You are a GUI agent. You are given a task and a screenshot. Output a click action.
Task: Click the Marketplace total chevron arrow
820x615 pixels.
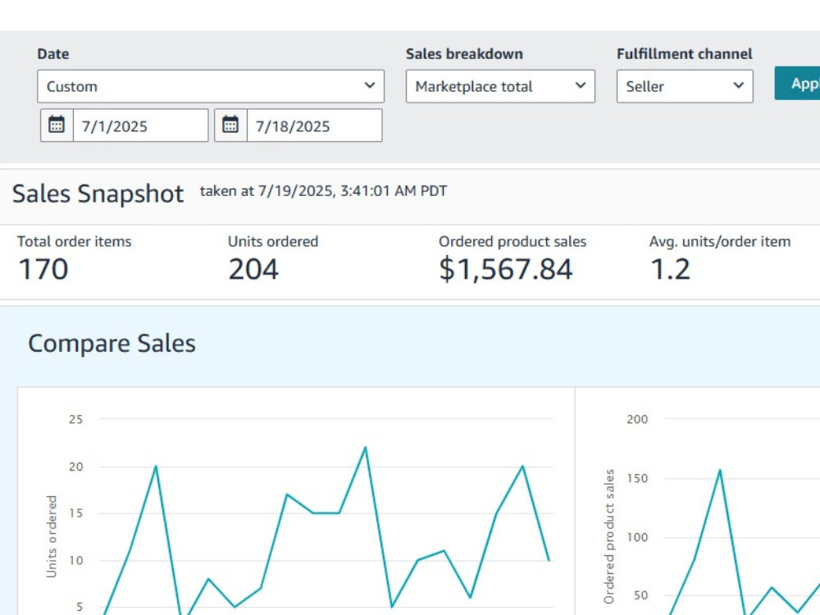point(581,85)
